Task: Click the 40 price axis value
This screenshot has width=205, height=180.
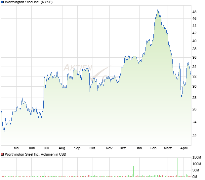Action: pos(194,41)
